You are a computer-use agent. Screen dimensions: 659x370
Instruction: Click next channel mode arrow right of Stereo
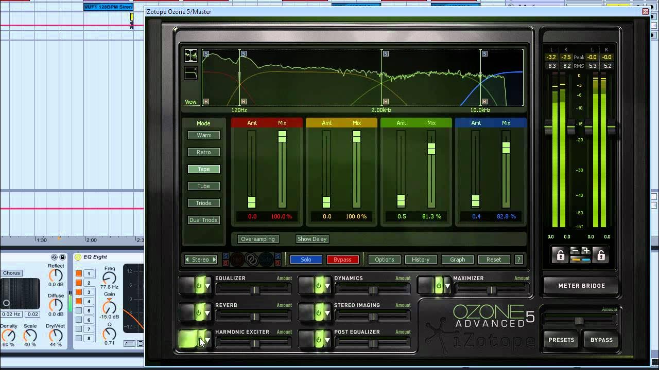coord(214,260)
